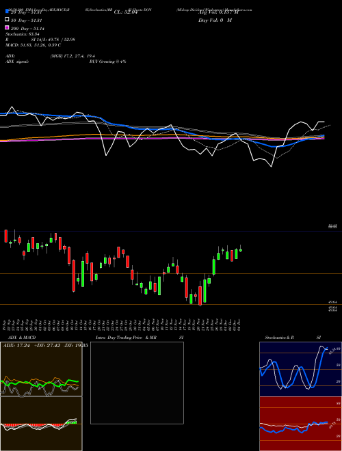
Task: Click the 'MACD: 51.85, 51.26, 0.59 C' line
Action: click(x=33, y=45)
